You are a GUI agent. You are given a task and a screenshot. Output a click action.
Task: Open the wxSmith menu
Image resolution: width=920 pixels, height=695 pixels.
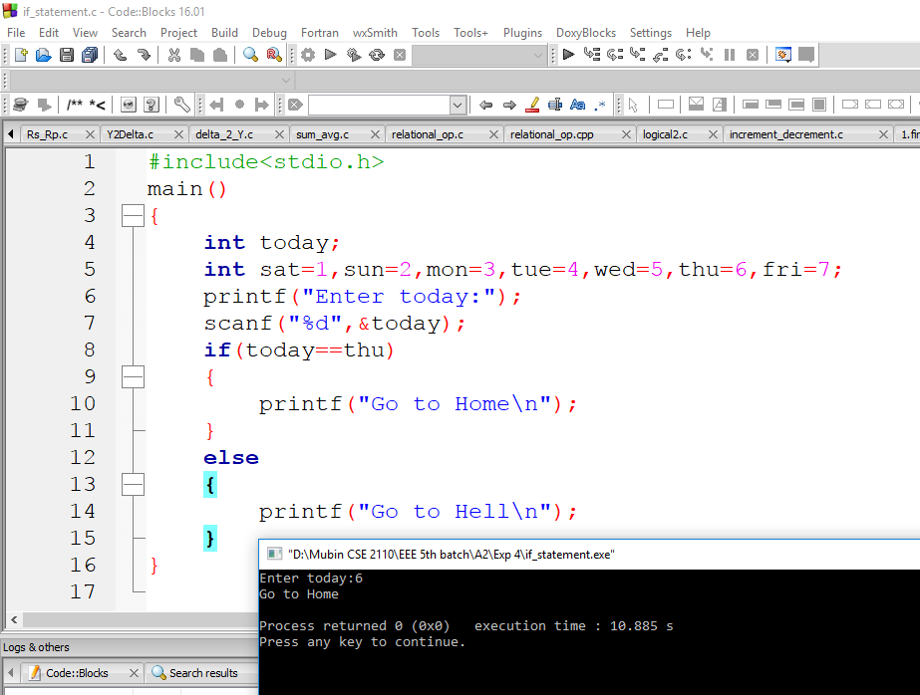pyautogui.click(x=375, y=32)
